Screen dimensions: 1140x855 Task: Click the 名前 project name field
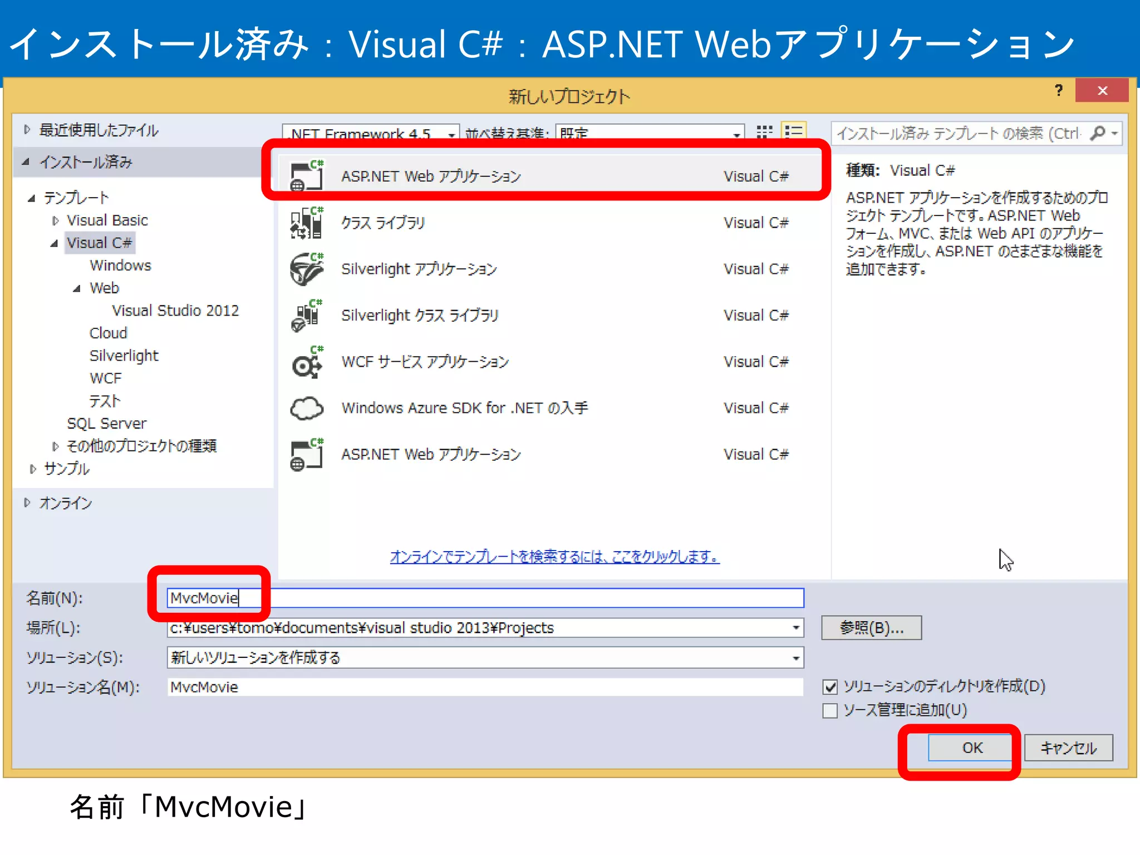(x=485, y=598)
